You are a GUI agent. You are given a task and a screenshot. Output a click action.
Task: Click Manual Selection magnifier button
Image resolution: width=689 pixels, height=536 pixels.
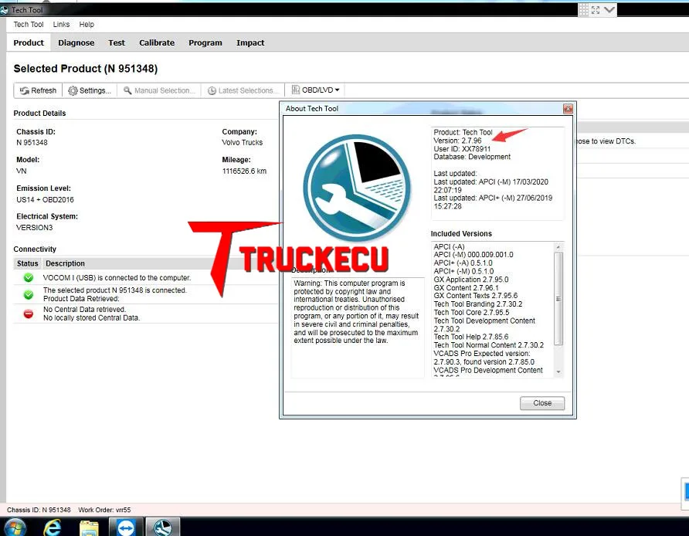(x=159, y=90)
